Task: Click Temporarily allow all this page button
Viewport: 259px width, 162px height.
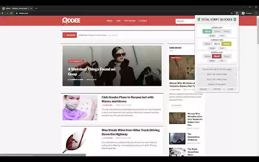Action: 217,69
